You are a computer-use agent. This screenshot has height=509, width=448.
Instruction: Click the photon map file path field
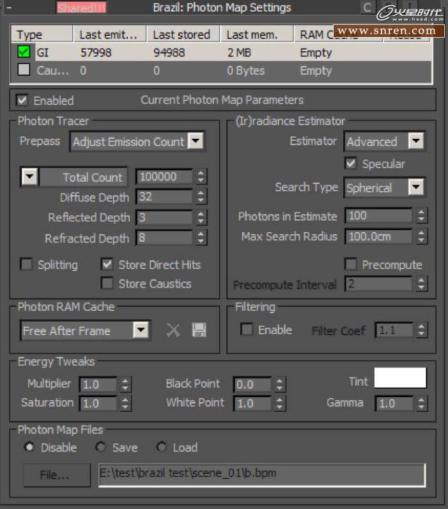(x=262, y=474)
